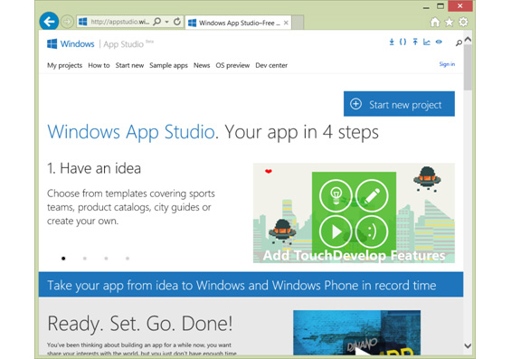Image resolution: width=511 pixels, height=359 pixels.
Task: Select the second carousel dot
Action: point(85,259)
